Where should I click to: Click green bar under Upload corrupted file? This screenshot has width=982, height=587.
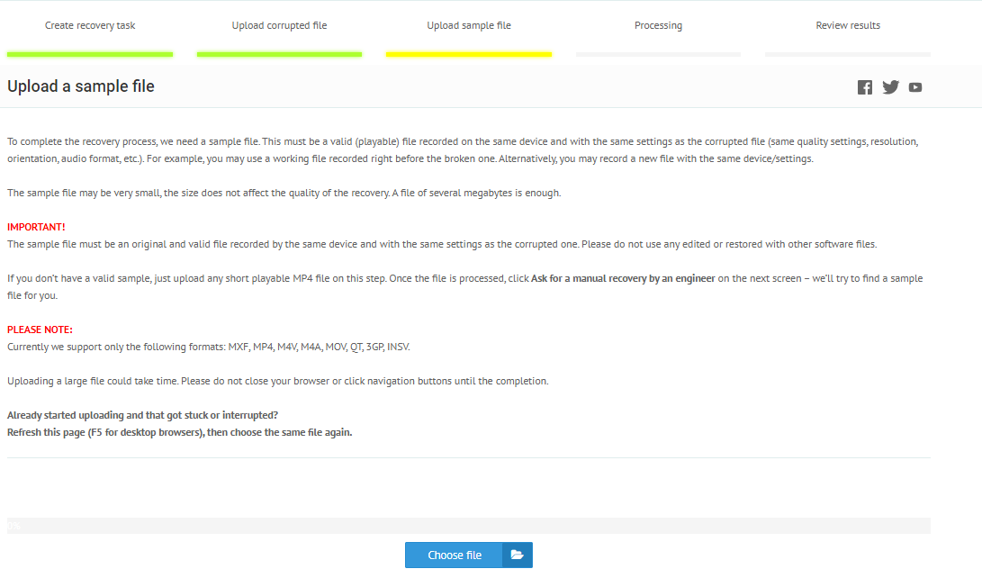point(279,54)
